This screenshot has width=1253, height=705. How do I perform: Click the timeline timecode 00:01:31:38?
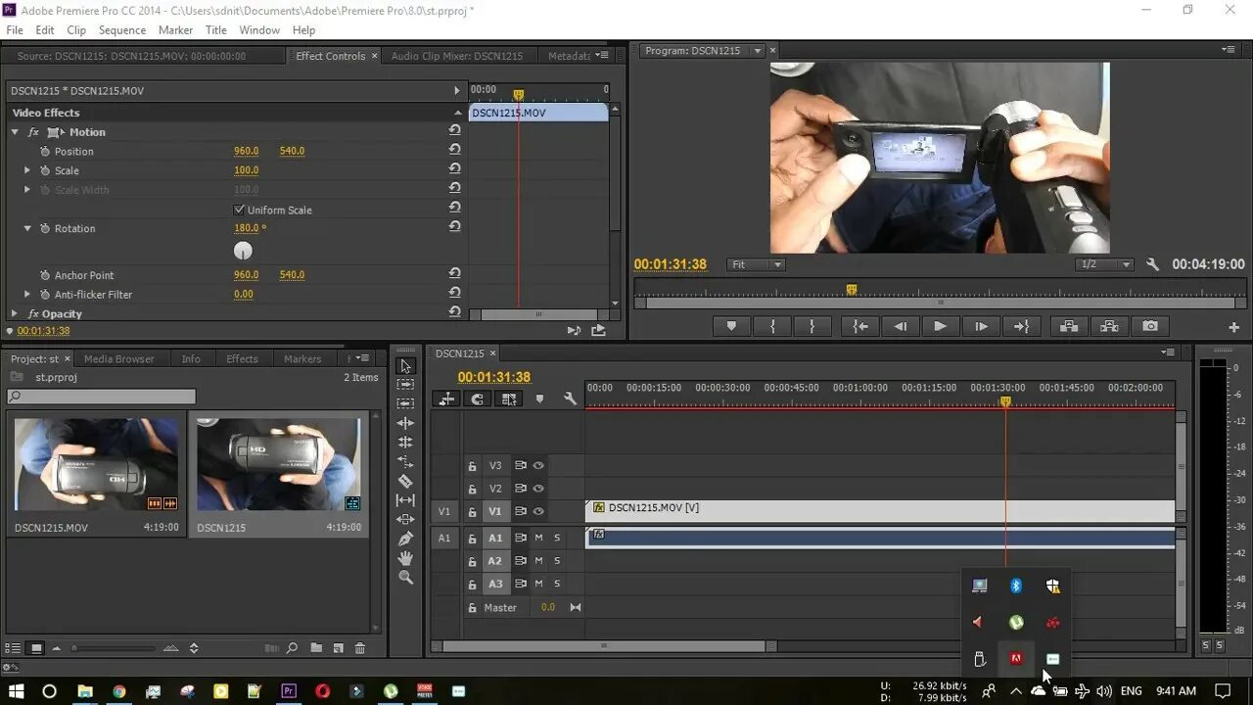(493, 377)
